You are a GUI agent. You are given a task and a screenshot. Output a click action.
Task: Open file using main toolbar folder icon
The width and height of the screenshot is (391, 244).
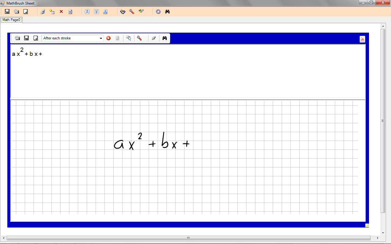pos(16,12)
